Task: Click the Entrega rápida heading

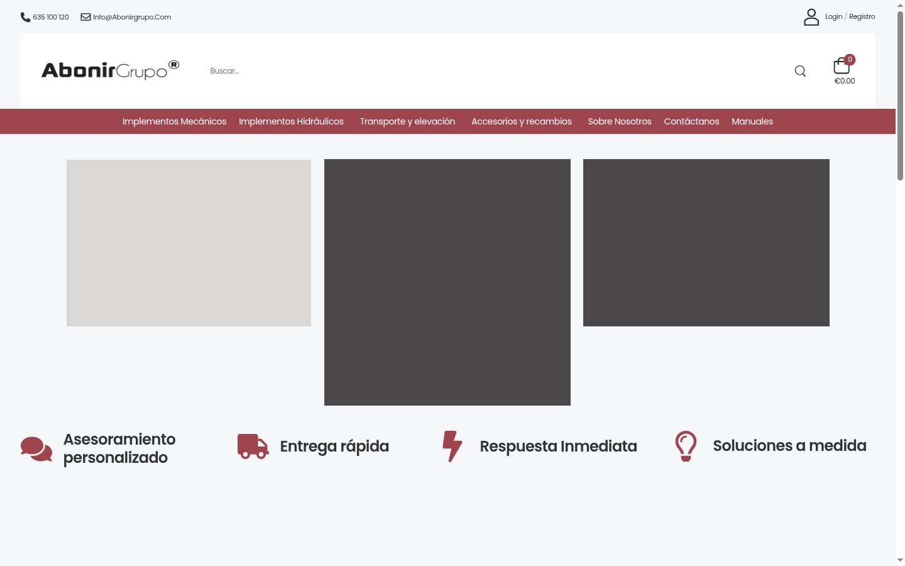Action: (x=334, y=447)
